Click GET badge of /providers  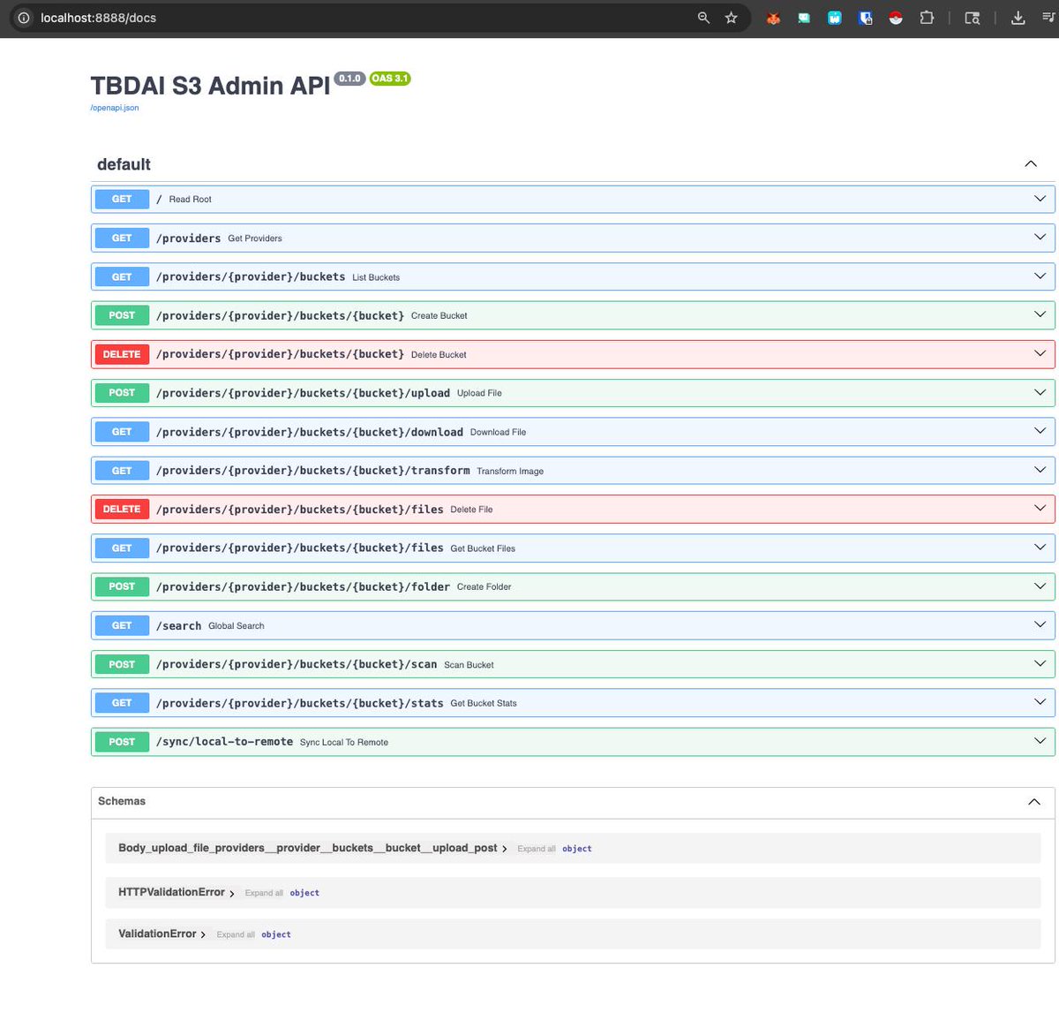[122, 238]
